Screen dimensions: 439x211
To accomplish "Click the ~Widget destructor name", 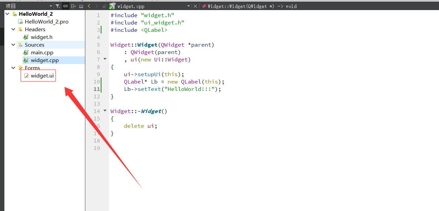I will coord(149,111).
